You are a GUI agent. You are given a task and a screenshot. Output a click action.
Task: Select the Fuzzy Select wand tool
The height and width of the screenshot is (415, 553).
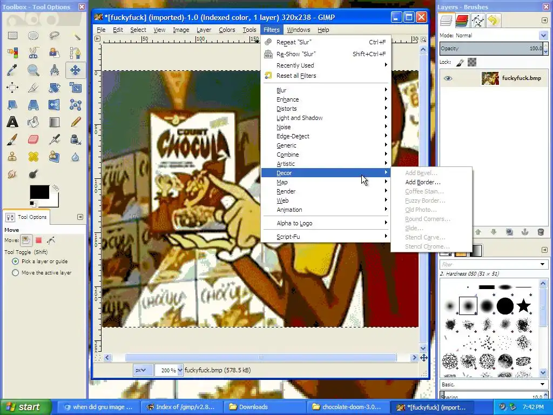point(76,35)
